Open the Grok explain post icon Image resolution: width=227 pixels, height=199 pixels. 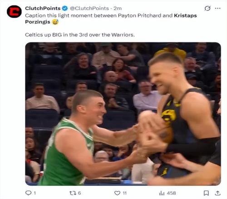coord(207,8)
